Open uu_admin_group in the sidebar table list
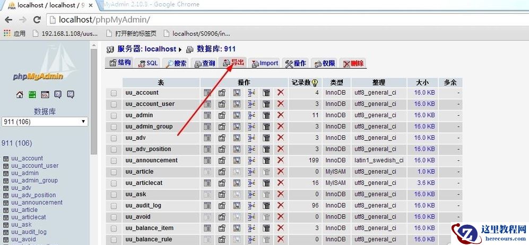 coord(34,181)
